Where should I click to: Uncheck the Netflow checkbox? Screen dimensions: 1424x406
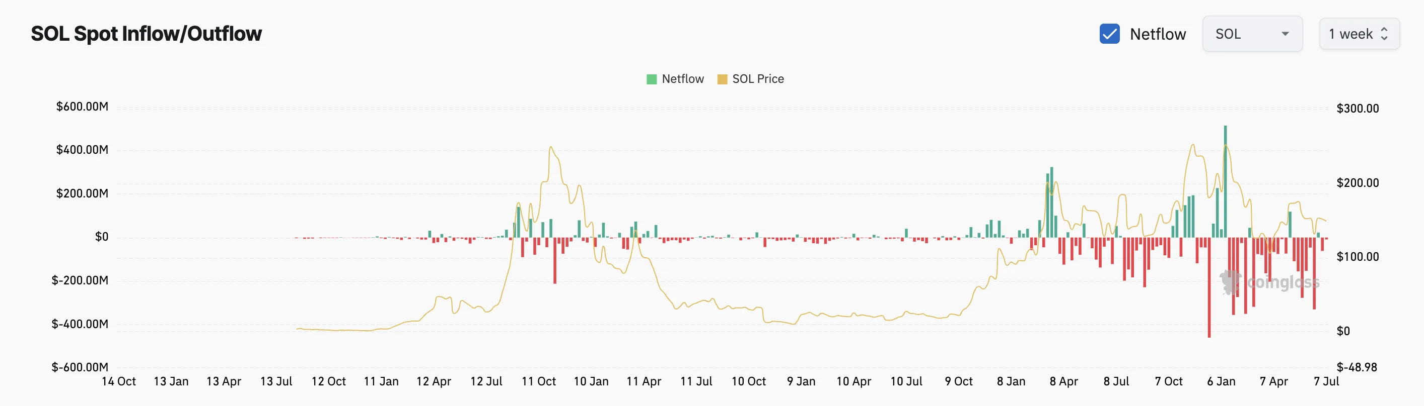[x=1109, y=34]
